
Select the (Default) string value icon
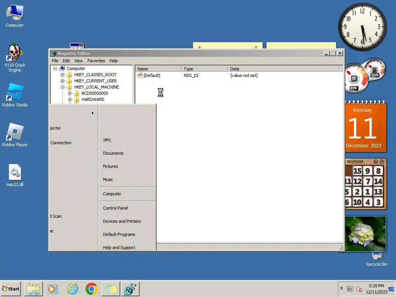(x=140, y=75)
